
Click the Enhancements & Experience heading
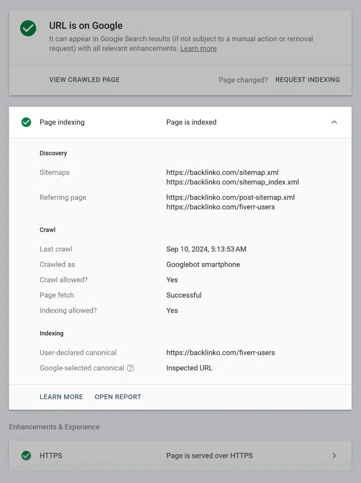click(x=54, y=427)
